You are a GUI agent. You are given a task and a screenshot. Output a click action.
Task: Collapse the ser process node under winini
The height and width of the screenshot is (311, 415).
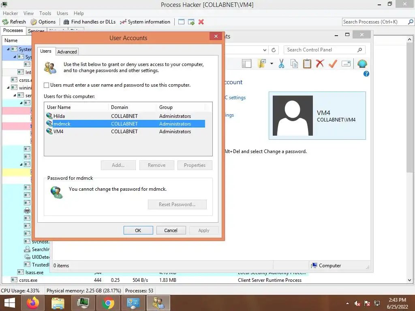pos(15,95)
